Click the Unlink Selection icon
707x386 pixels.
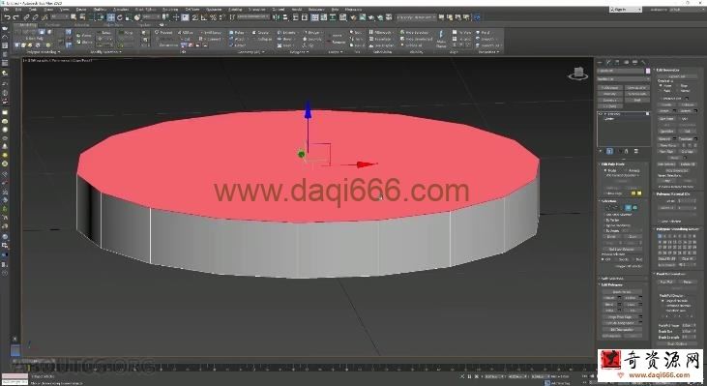pos(35,17)
